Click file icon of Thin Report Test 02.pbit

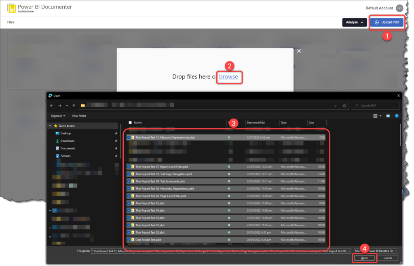tap(133, 233)
